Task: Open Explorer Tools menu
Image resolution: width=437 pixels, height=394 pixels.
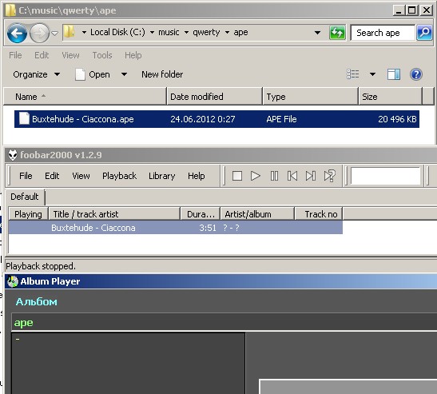Action: (x=102, y=55)
